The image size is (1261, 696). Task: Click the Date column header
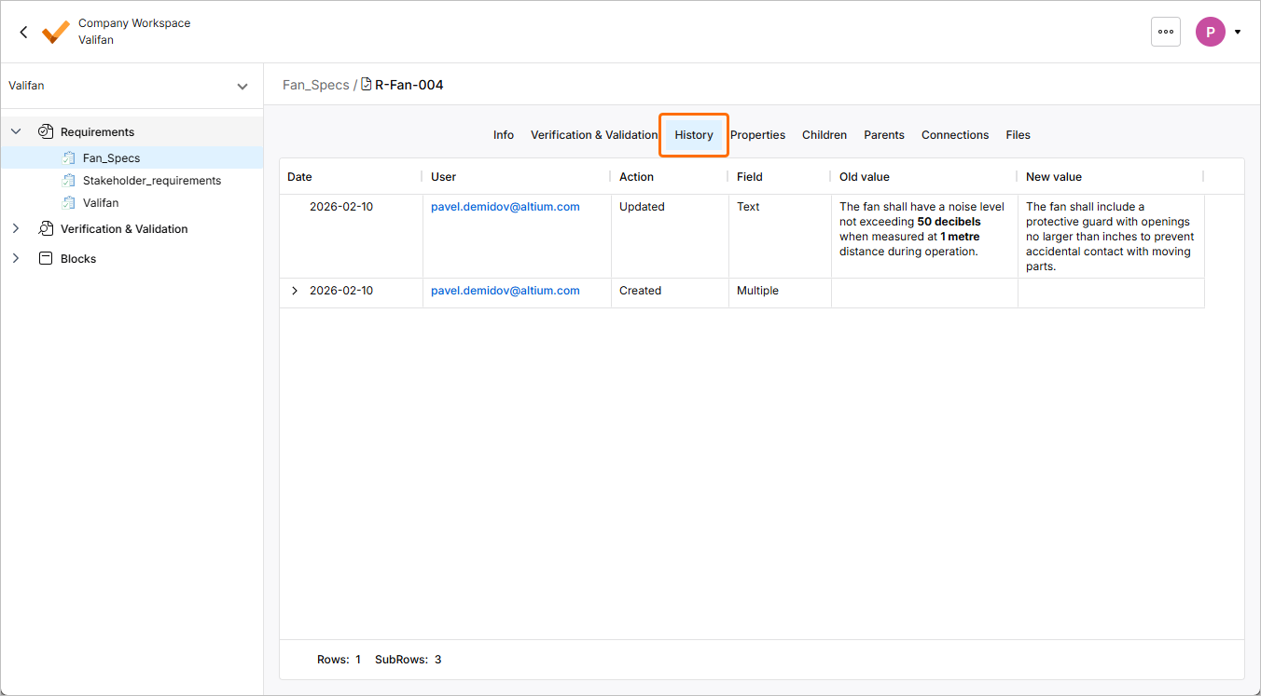[x=299, y=177]
